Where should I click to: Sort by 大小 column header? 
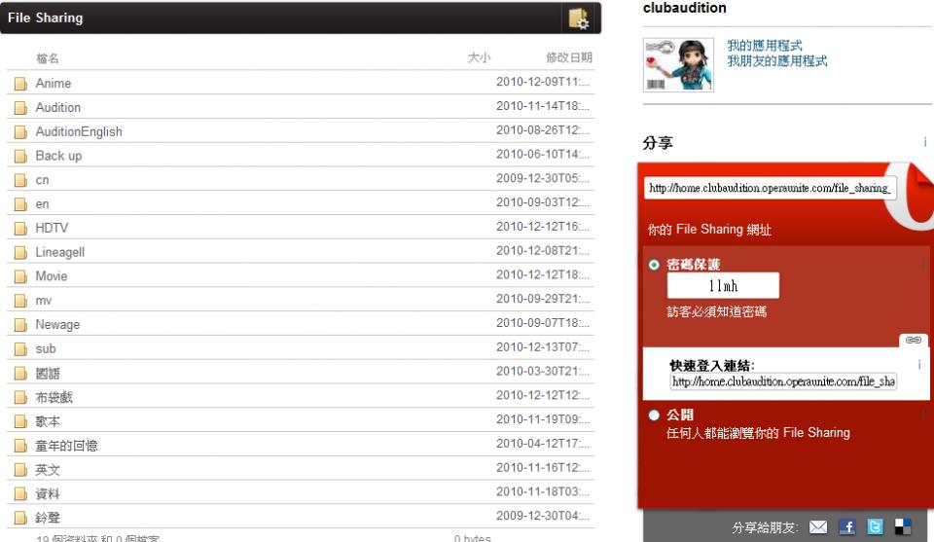coord(479,57)
